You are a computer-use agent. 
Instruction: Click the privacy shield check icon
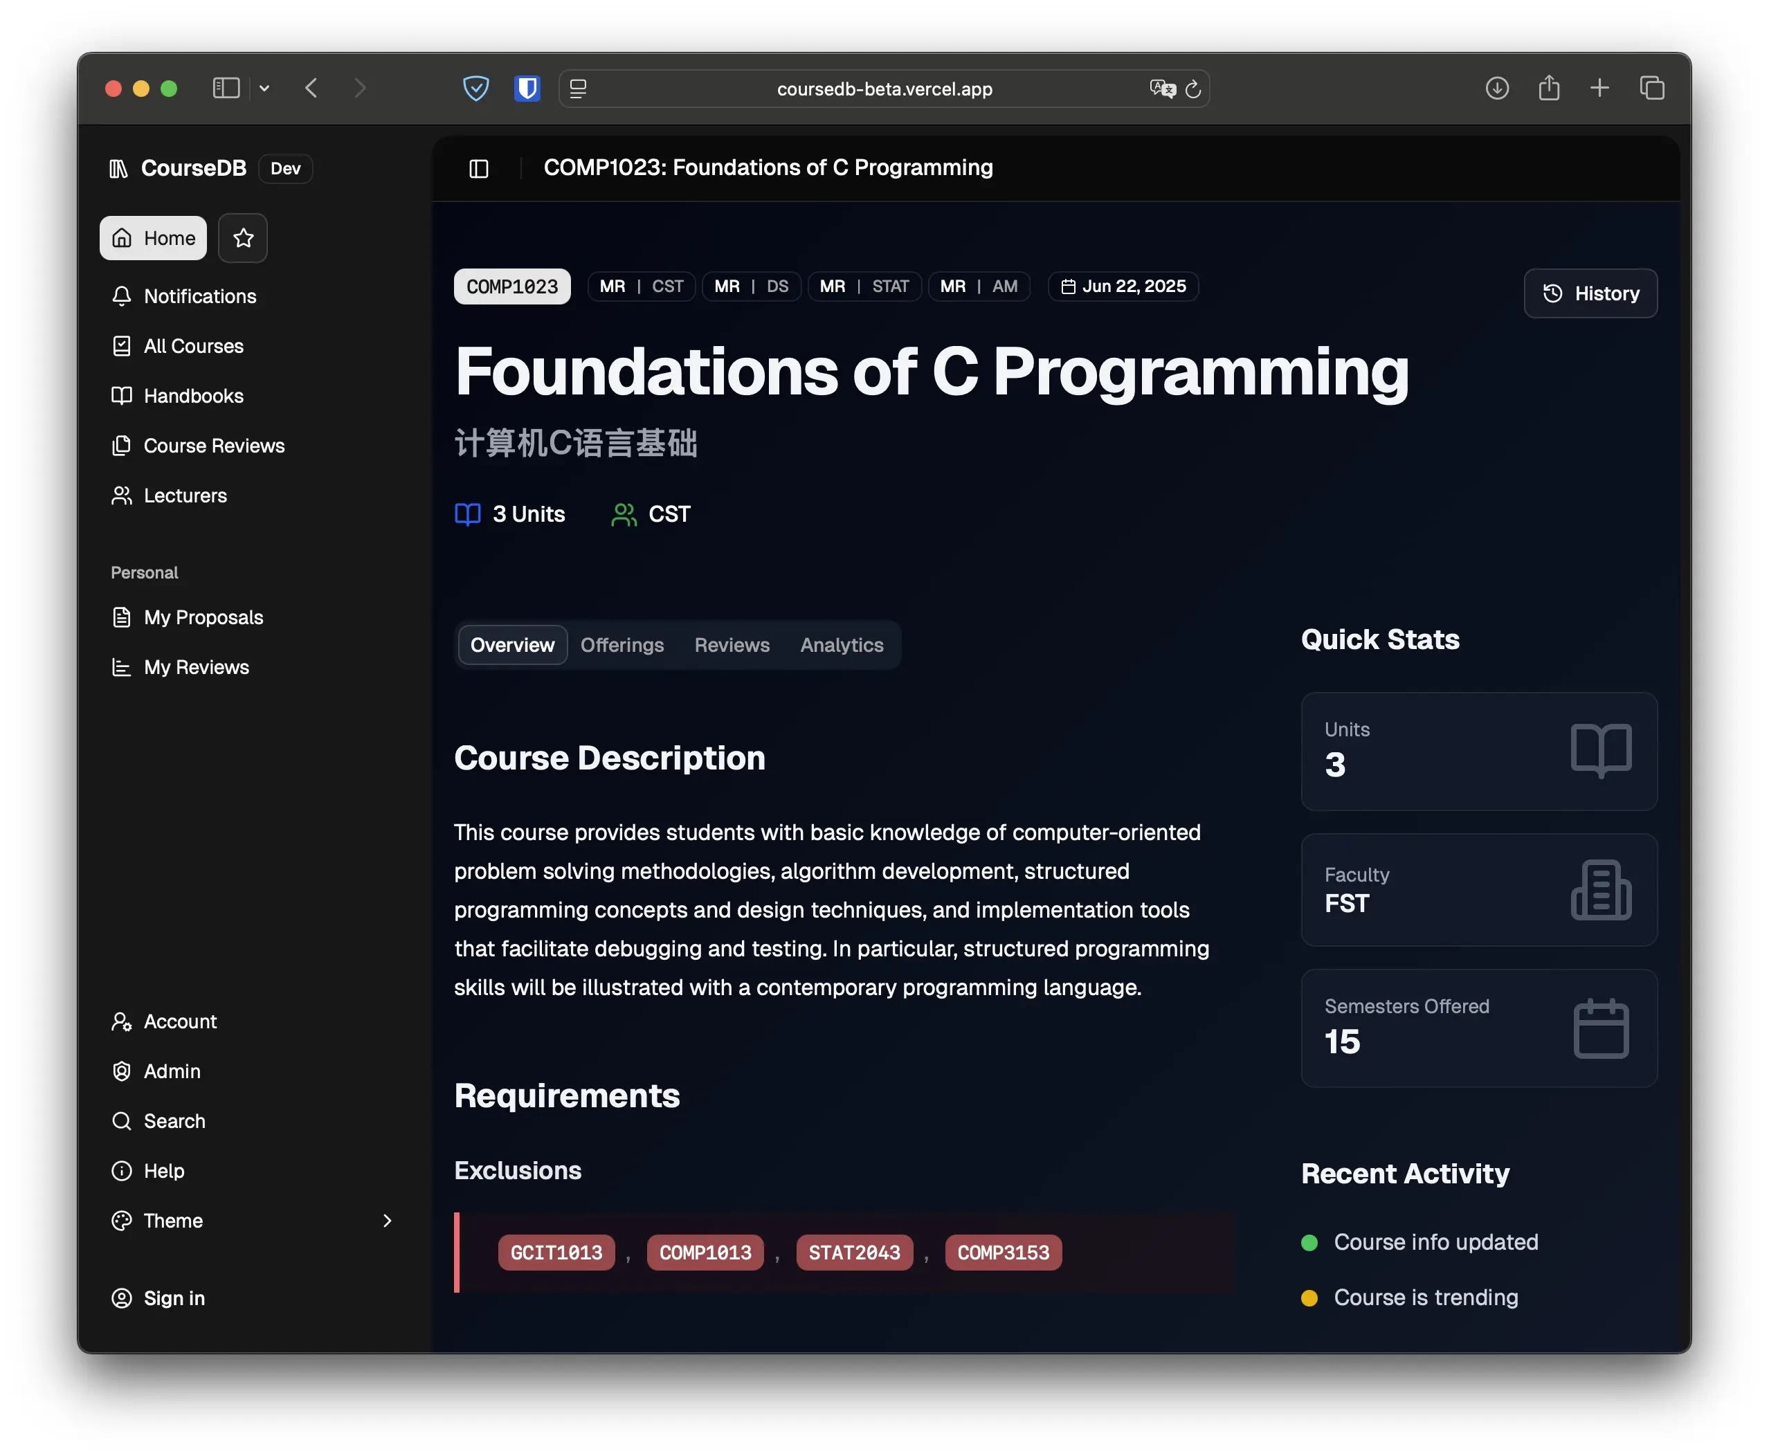tap(475, 88)
